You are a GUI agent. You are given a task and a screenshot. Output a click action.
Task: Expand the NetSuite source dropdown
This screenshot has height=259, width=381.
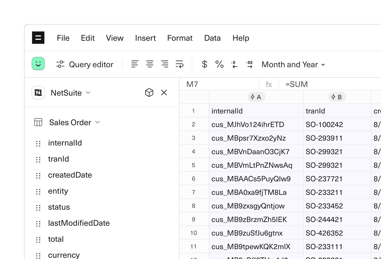(x=88, y=93)
